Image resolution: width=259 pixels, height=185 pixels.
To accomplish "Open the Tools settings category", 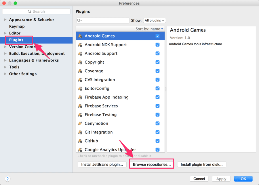I will pos(14,67).
